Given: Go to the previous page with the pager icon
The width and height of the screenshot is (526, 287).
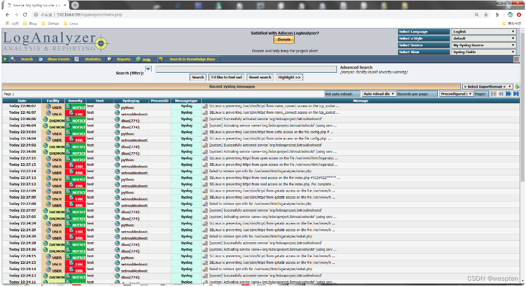Looking at the screenshot, I should pos(501,94).
